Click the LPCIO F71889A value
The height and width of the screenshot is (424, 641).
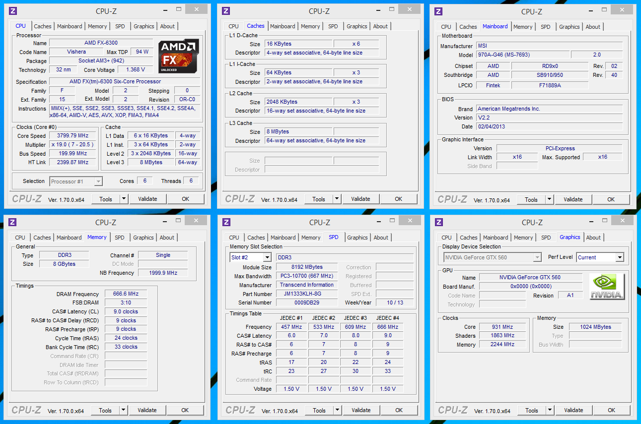550,85
